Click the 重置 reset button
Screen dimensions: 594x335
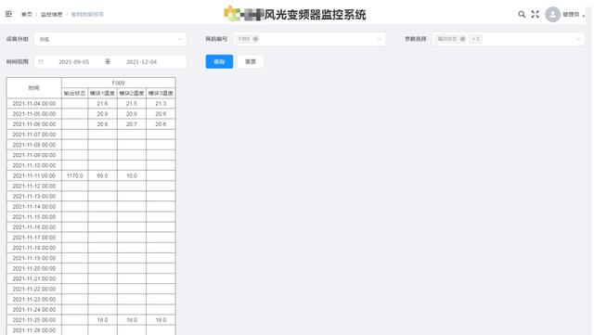coord(251,61)
